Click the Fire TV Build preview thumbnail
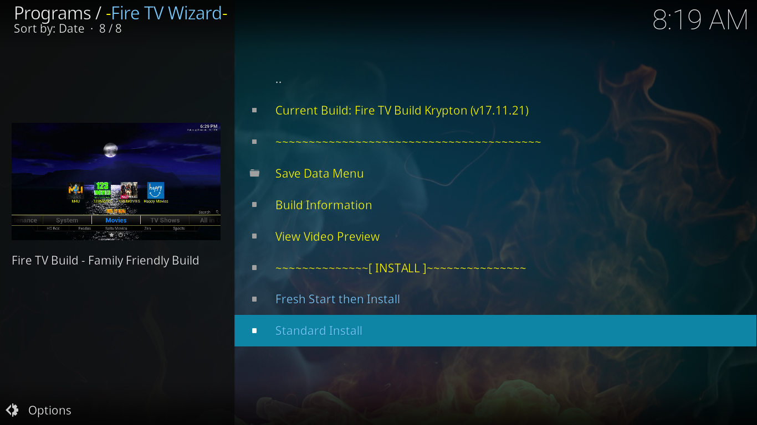The height and width of the screenshot is (425, 757). click(x=116, y=182)
